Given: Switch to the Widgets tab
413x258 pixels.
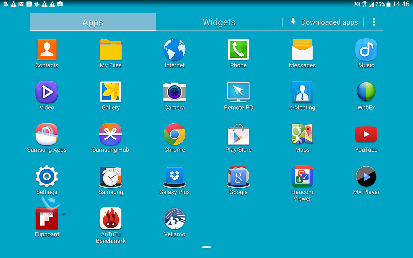Looking at the screenshot, I should pos(219,22).
